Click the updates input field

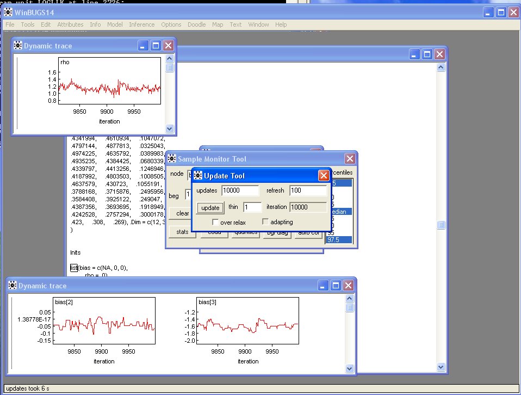pos(240,191)
